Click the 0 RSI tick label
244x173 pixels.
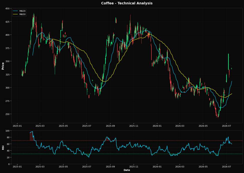[9, 164]
